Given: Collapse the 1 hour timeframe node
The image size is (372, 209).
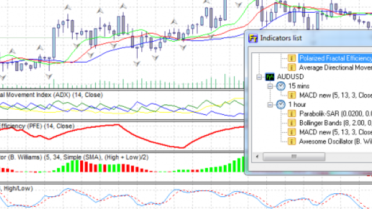Looking at the screenshot, I should [270, 105].
